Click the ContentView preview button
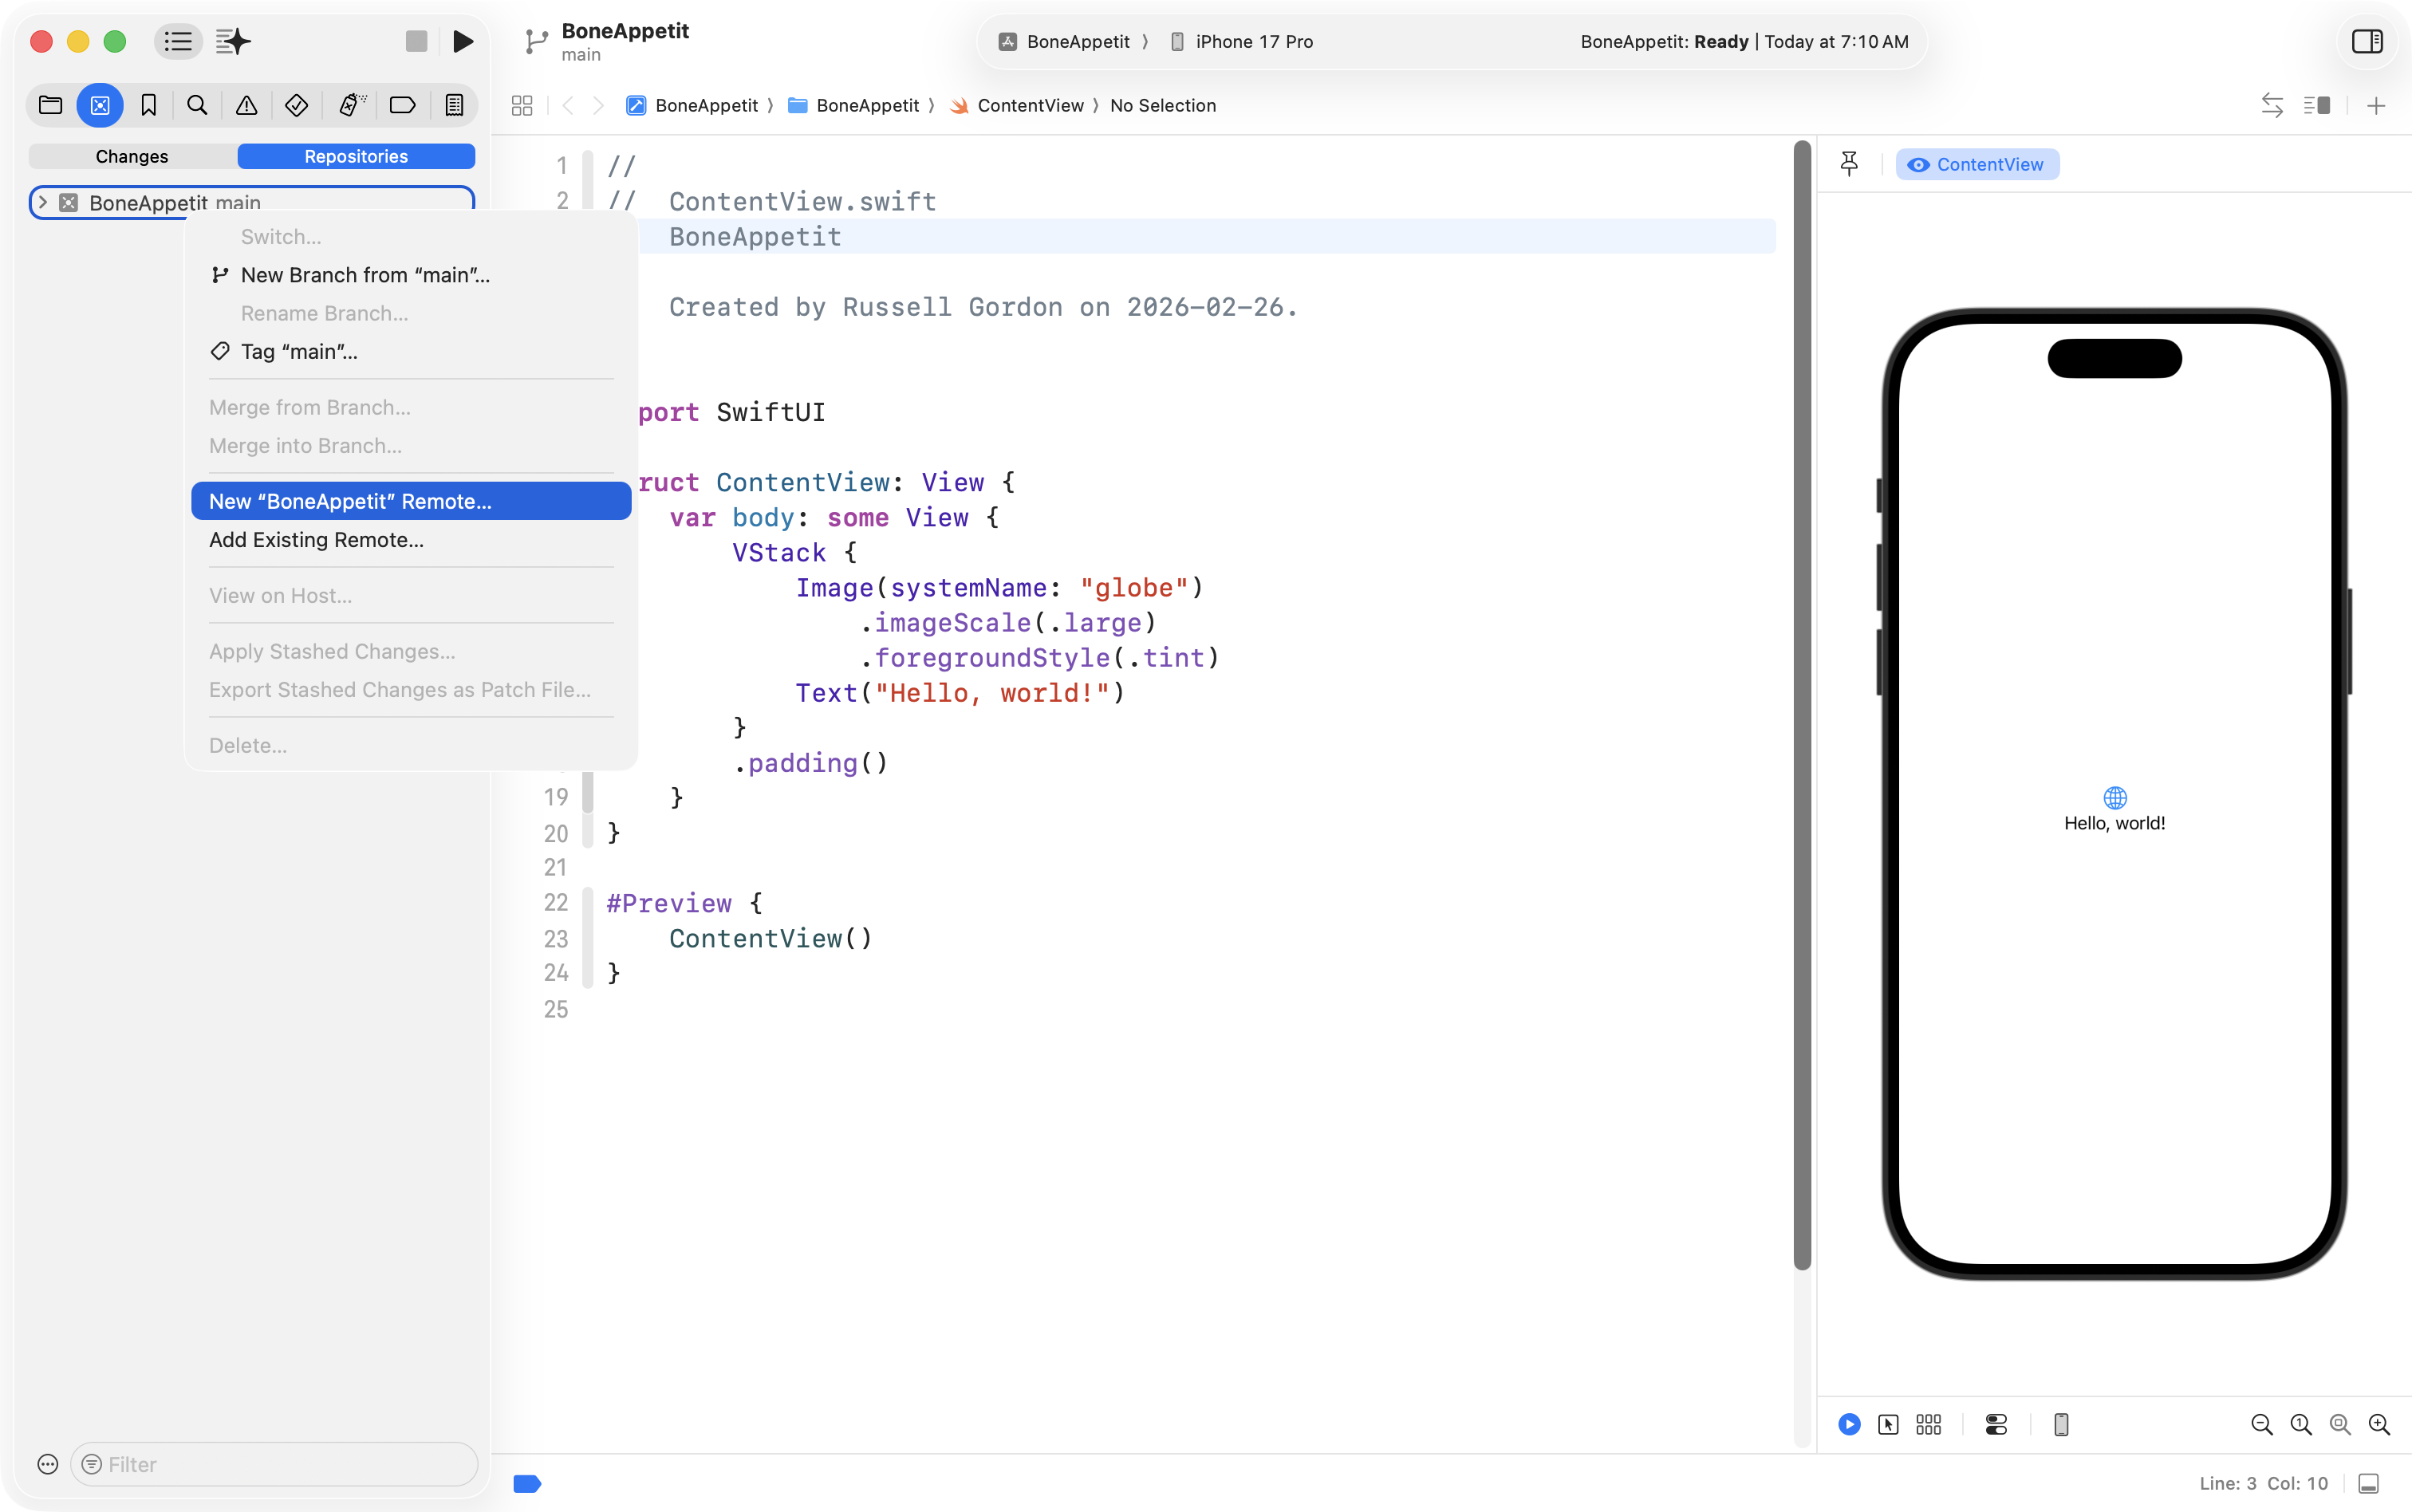 pyautogui.click(x=1976, y=164)
